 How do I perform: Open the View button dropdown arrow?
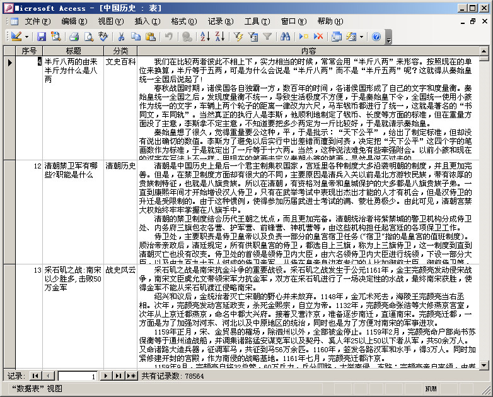(x=26, y=37)
